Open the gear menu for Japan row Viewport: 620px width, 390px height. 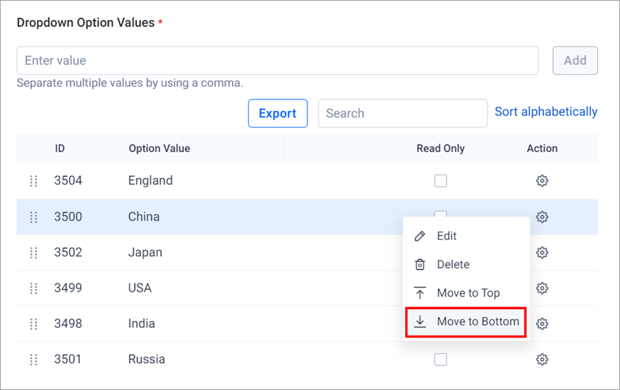tap(542, 252)
